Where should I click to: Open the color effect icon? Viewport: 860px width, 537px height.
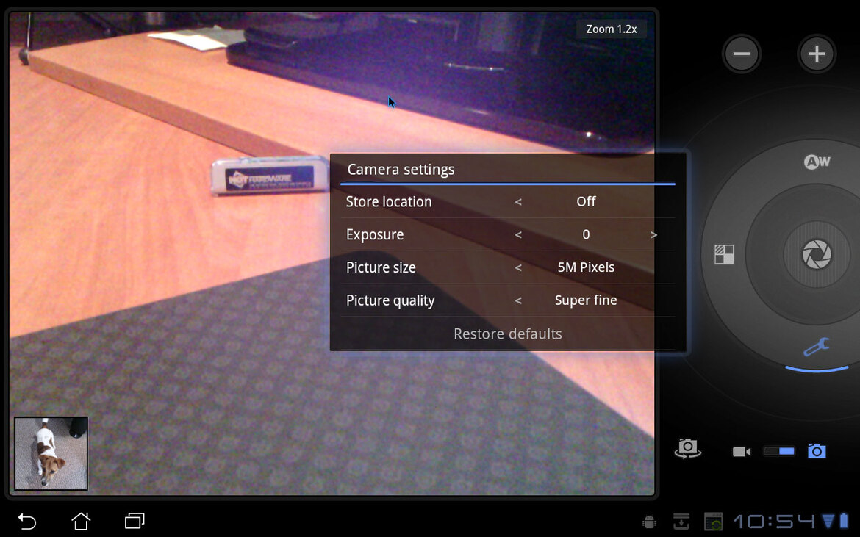click(724, 254)
